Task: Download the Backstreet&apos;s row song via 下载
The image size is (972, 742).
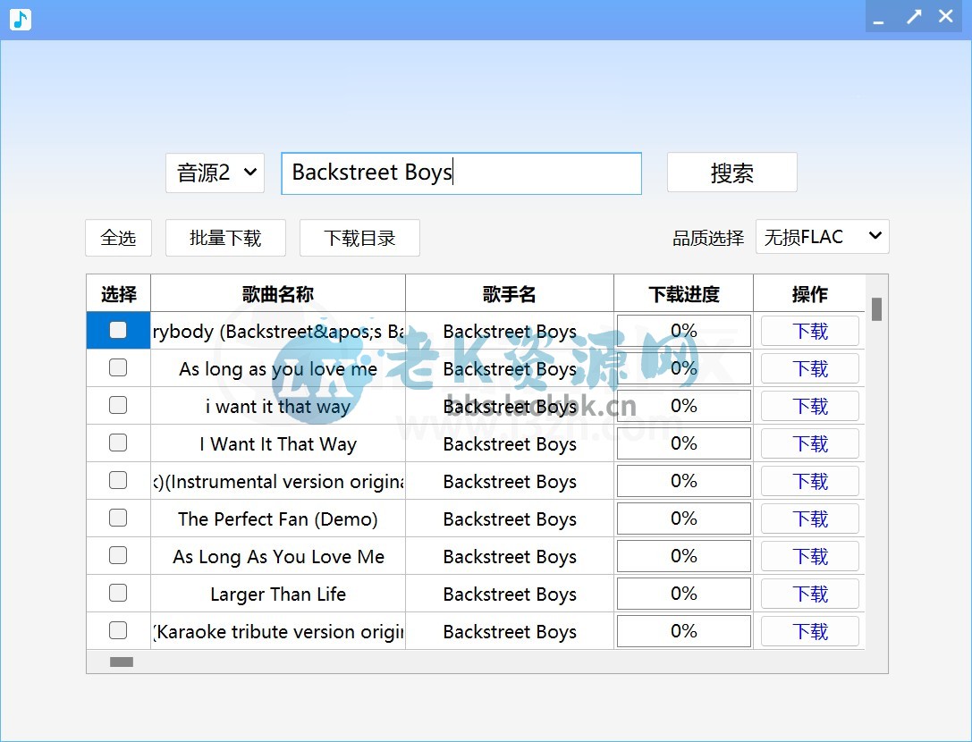Action: (809, 331)
